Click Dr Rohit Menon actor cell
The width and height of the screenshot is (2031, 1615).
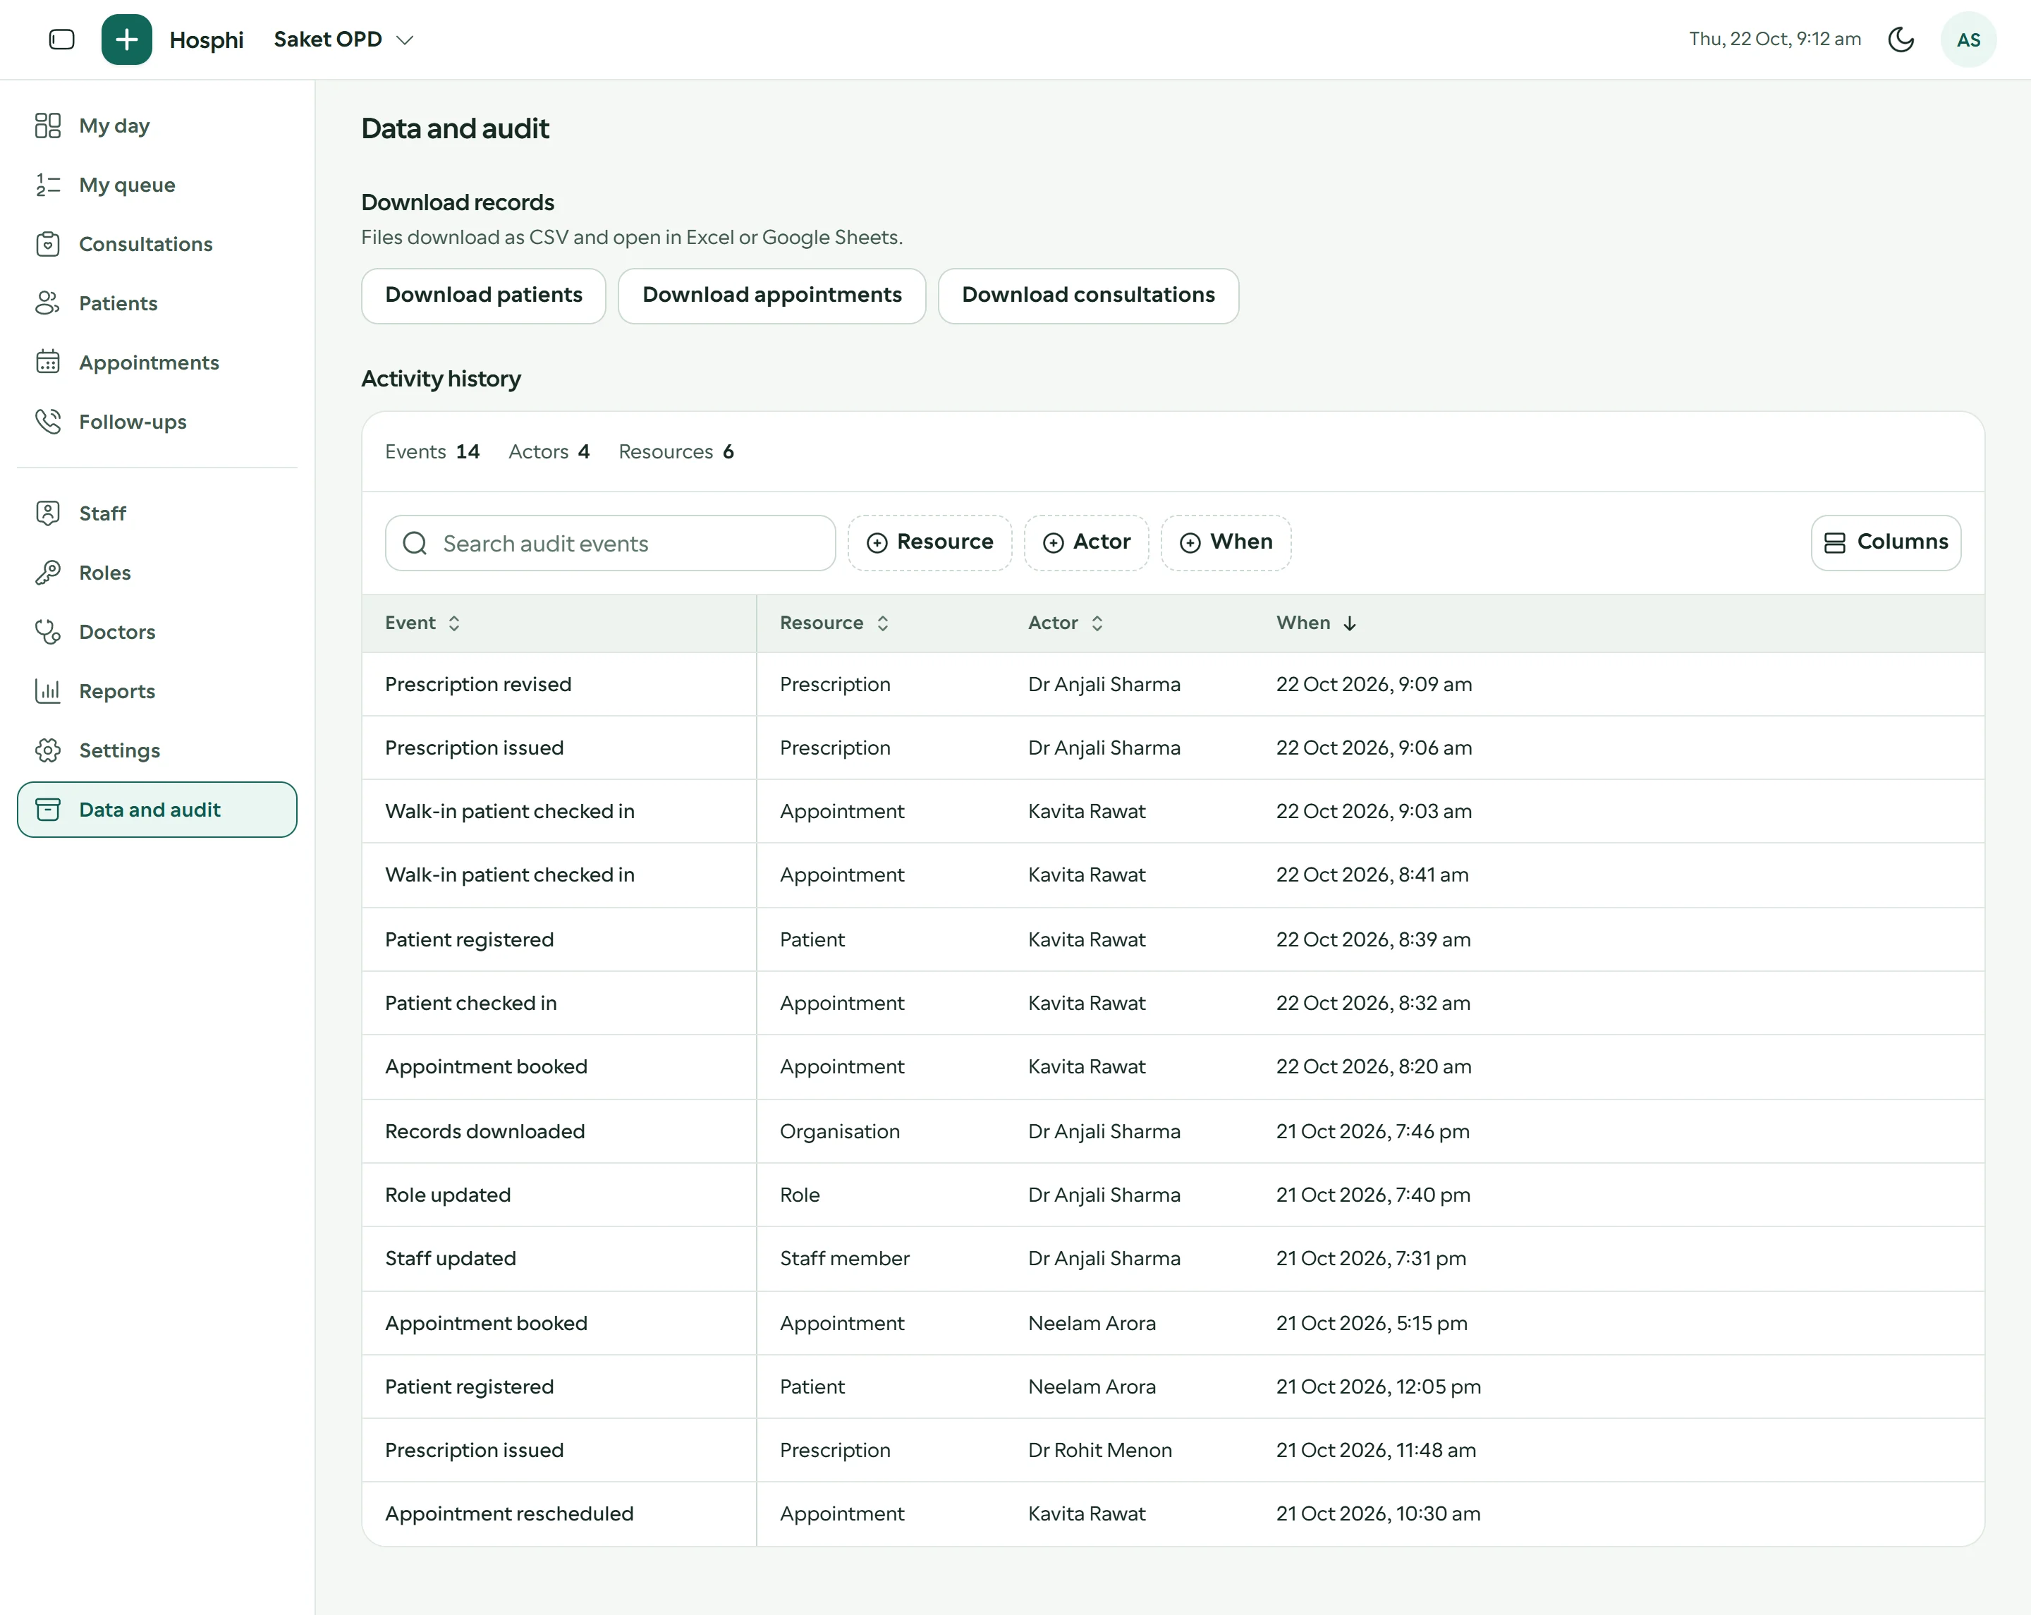click(1100, 1451)
